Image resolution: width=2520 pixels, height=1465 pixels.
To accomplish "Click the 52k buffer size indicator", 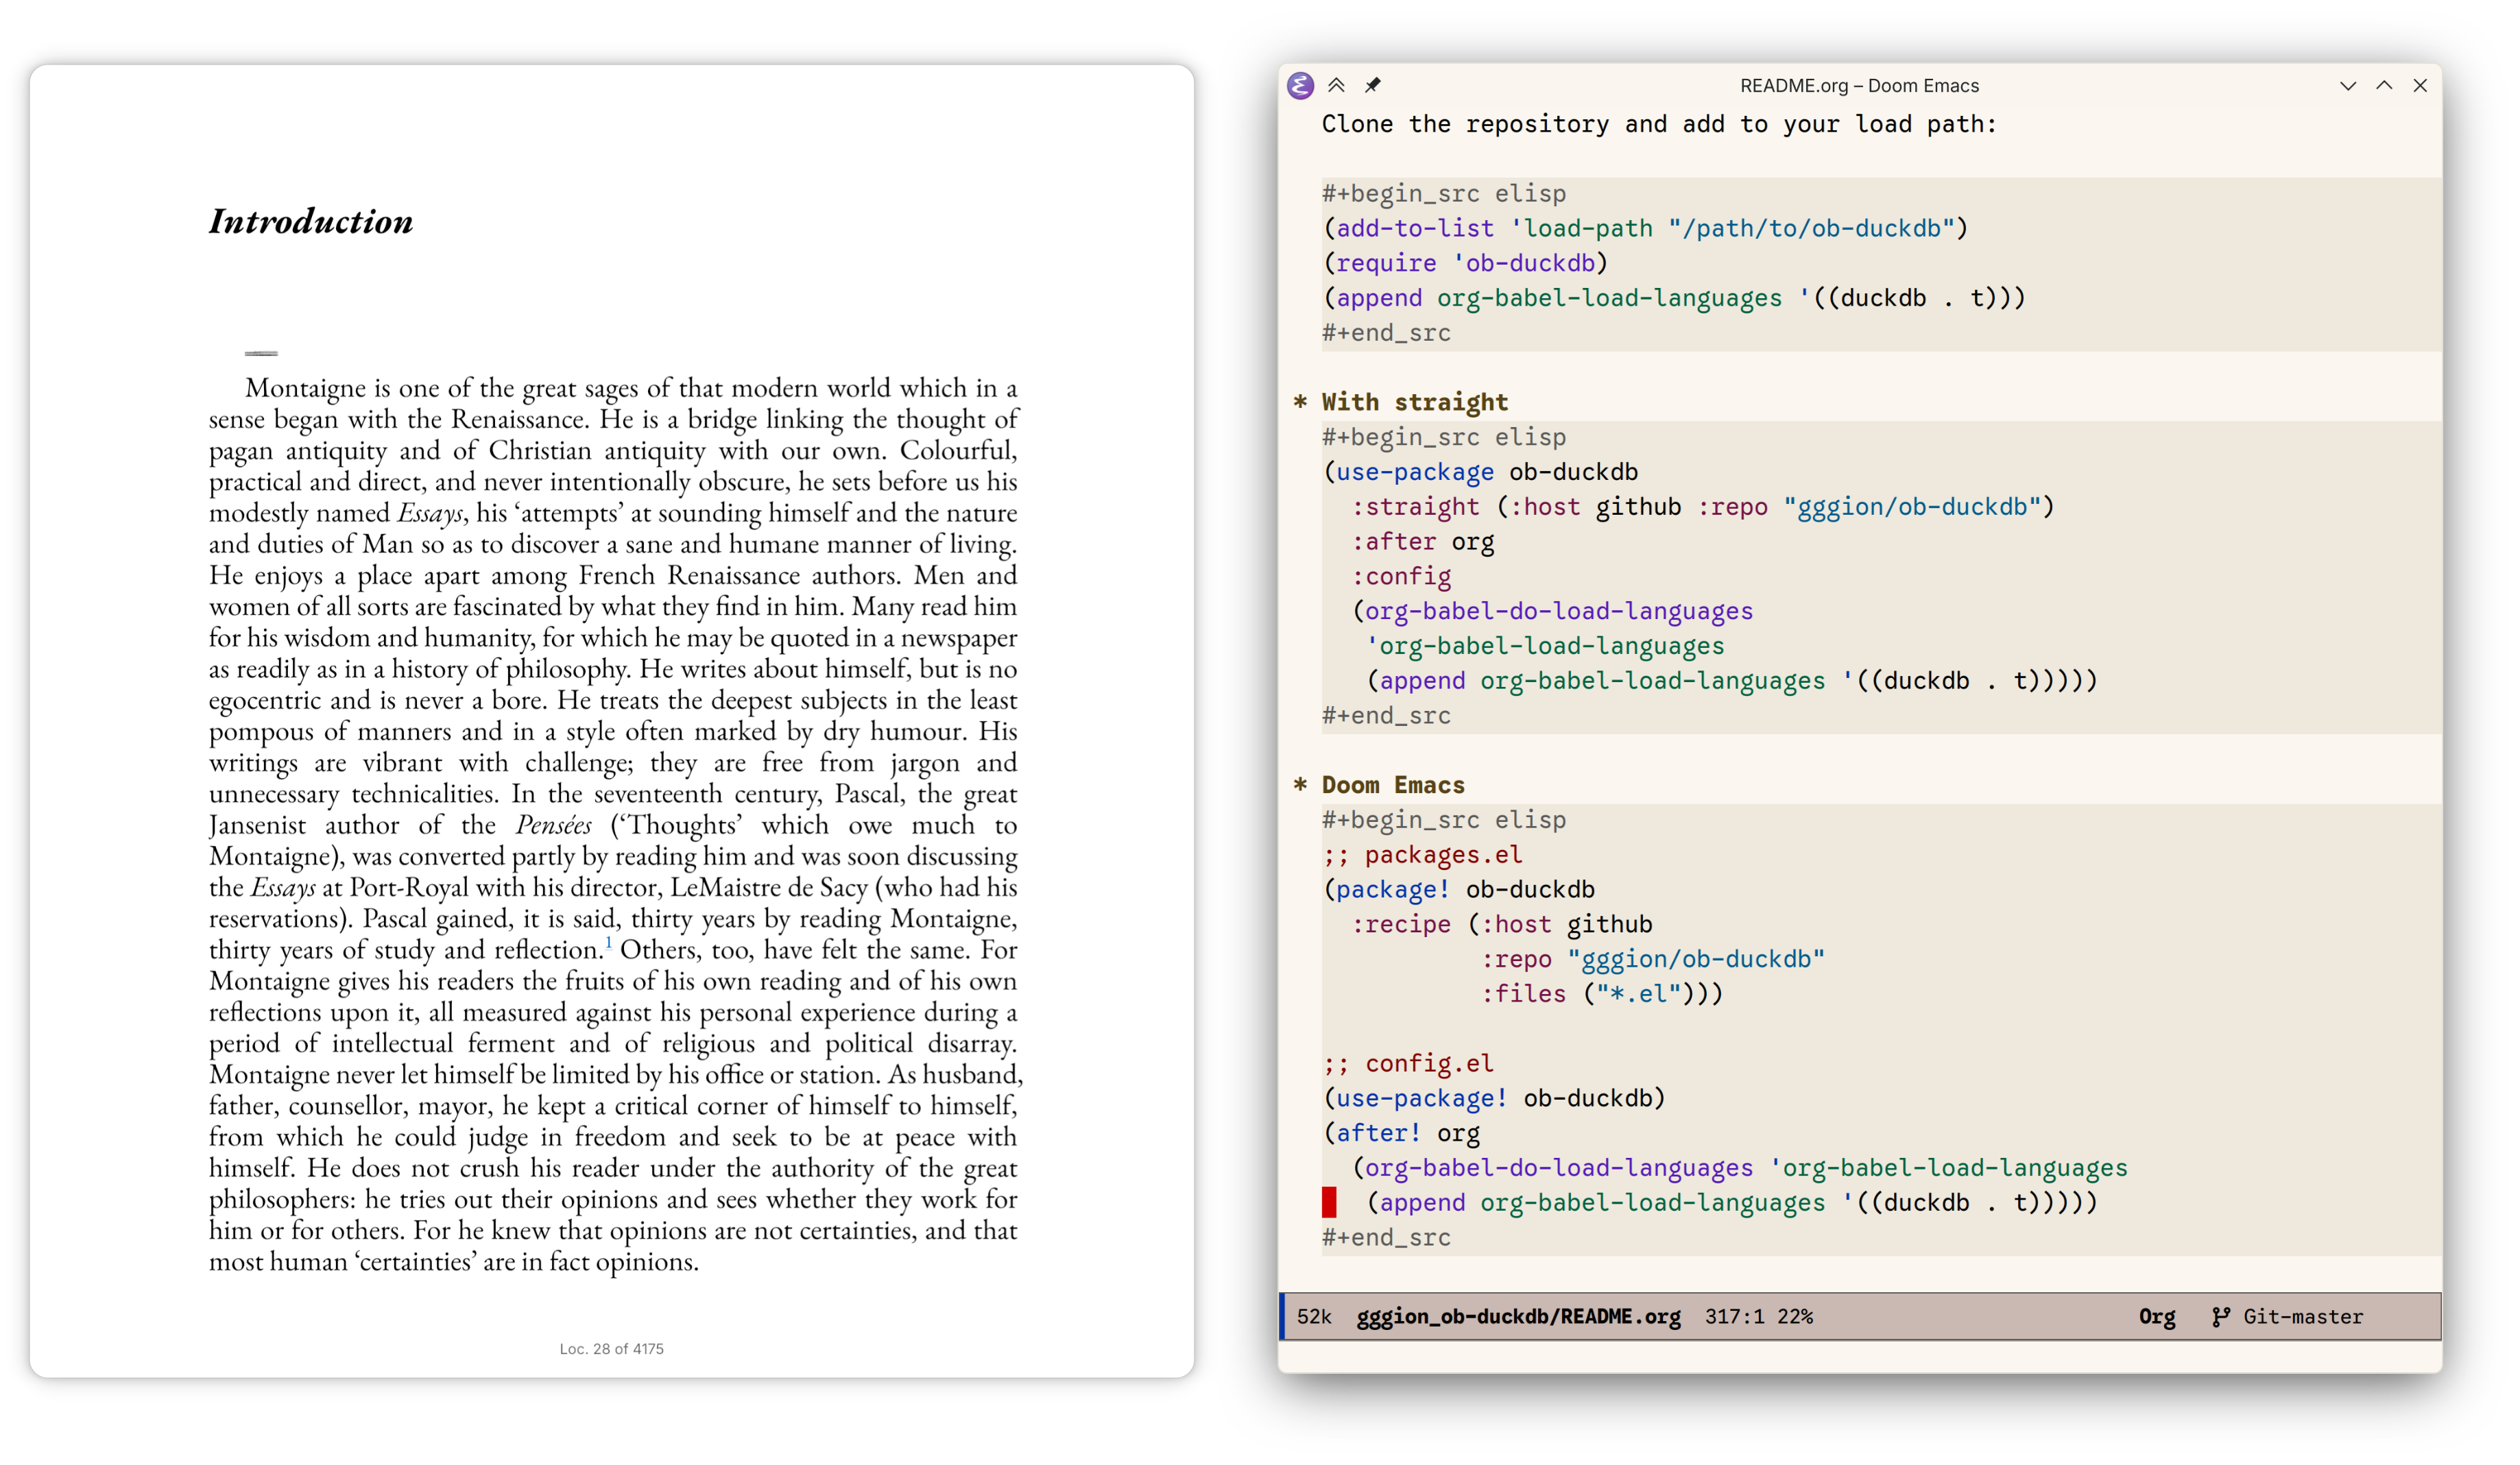I will pyautogui.click(x=1314, y=1317).
